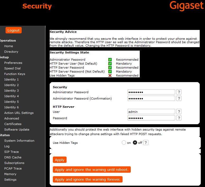Click red X beside Use Hidden Tags
Viewport: 205px width, 187px height.
(x=110, y=75)
